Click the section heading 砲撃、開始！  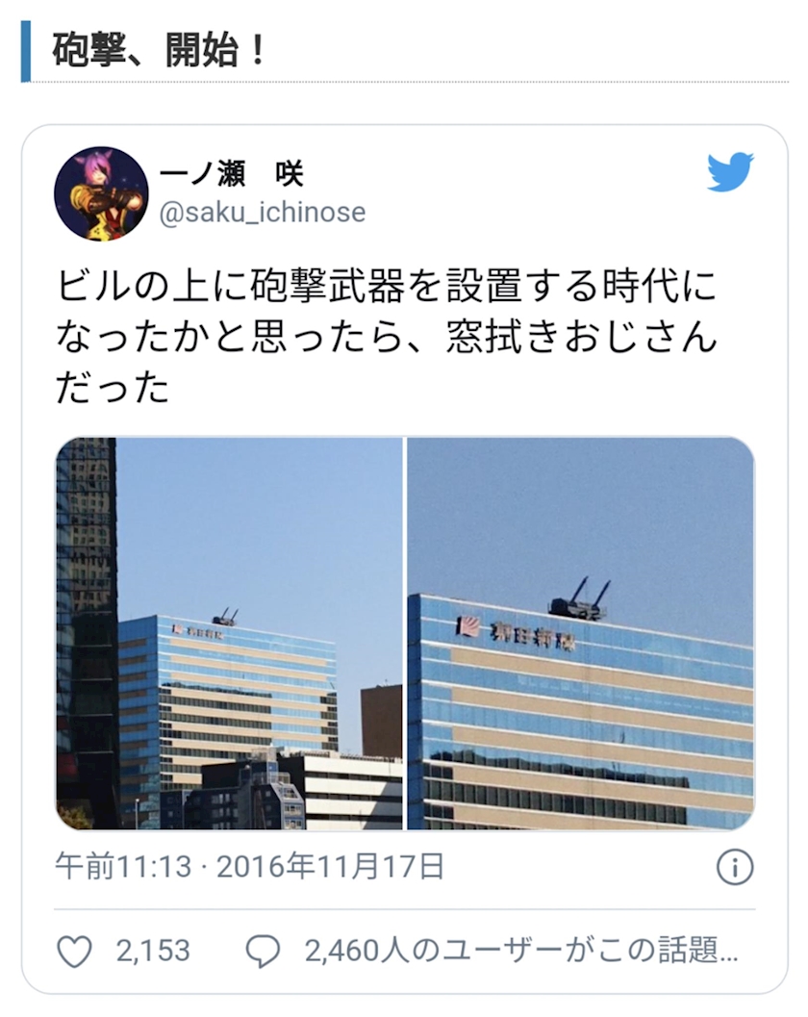[159, 51]
